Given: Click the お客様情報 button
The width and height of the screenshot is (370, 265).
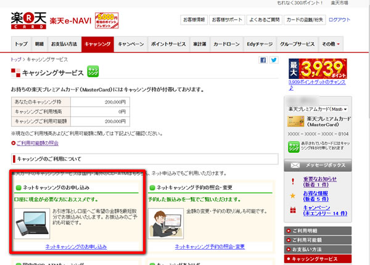Looking at the screenshot, I should tap(194, 20).
